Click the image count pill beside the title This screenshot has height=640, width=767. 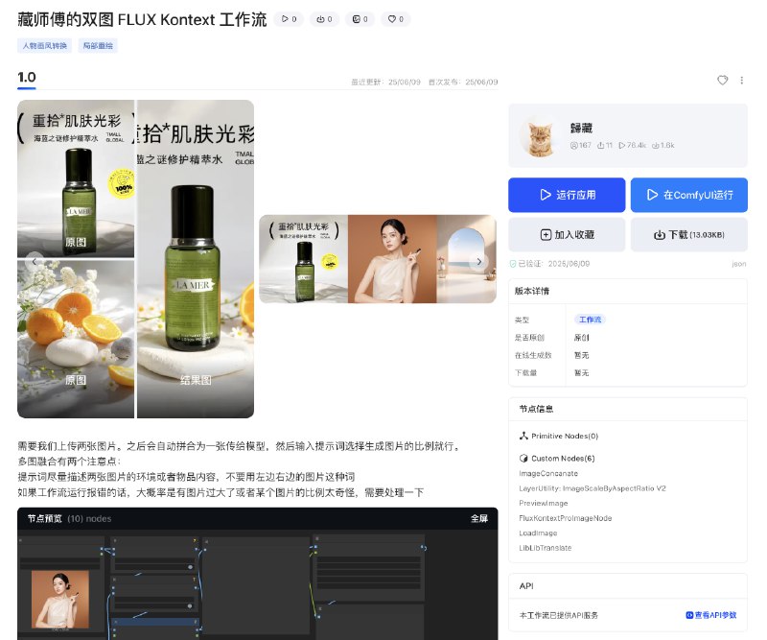pyautogui.click(x=360, y=19)
